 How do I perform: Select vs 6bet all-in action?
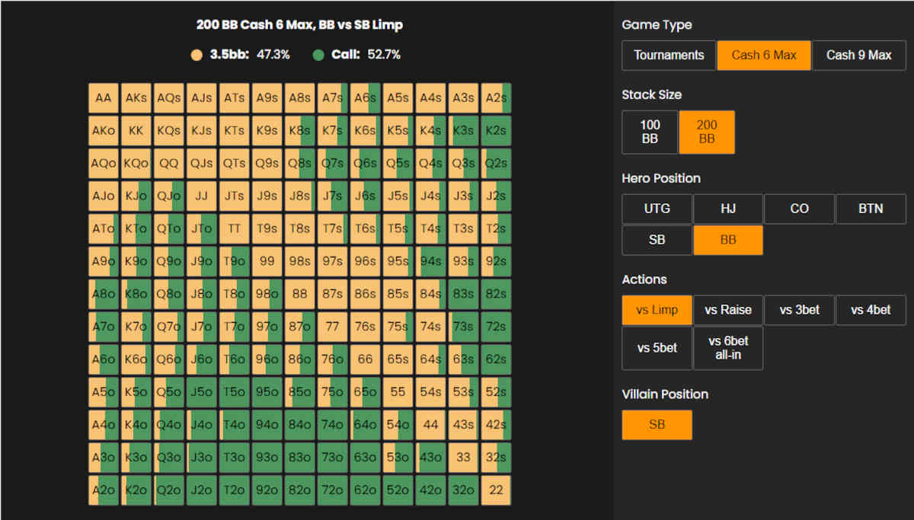pyautogui.click(x=727, y=348)
